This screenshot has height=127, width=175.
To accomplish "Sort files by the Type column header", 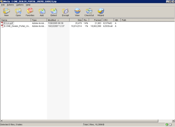I will click(39, 20).
